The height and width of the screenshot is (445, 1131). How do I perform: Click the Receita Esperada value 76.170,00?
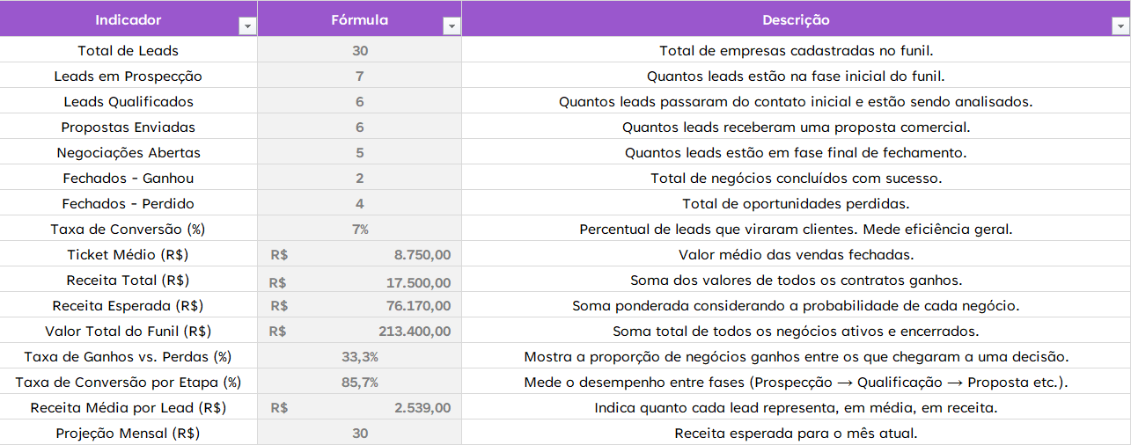coord(418,306)
